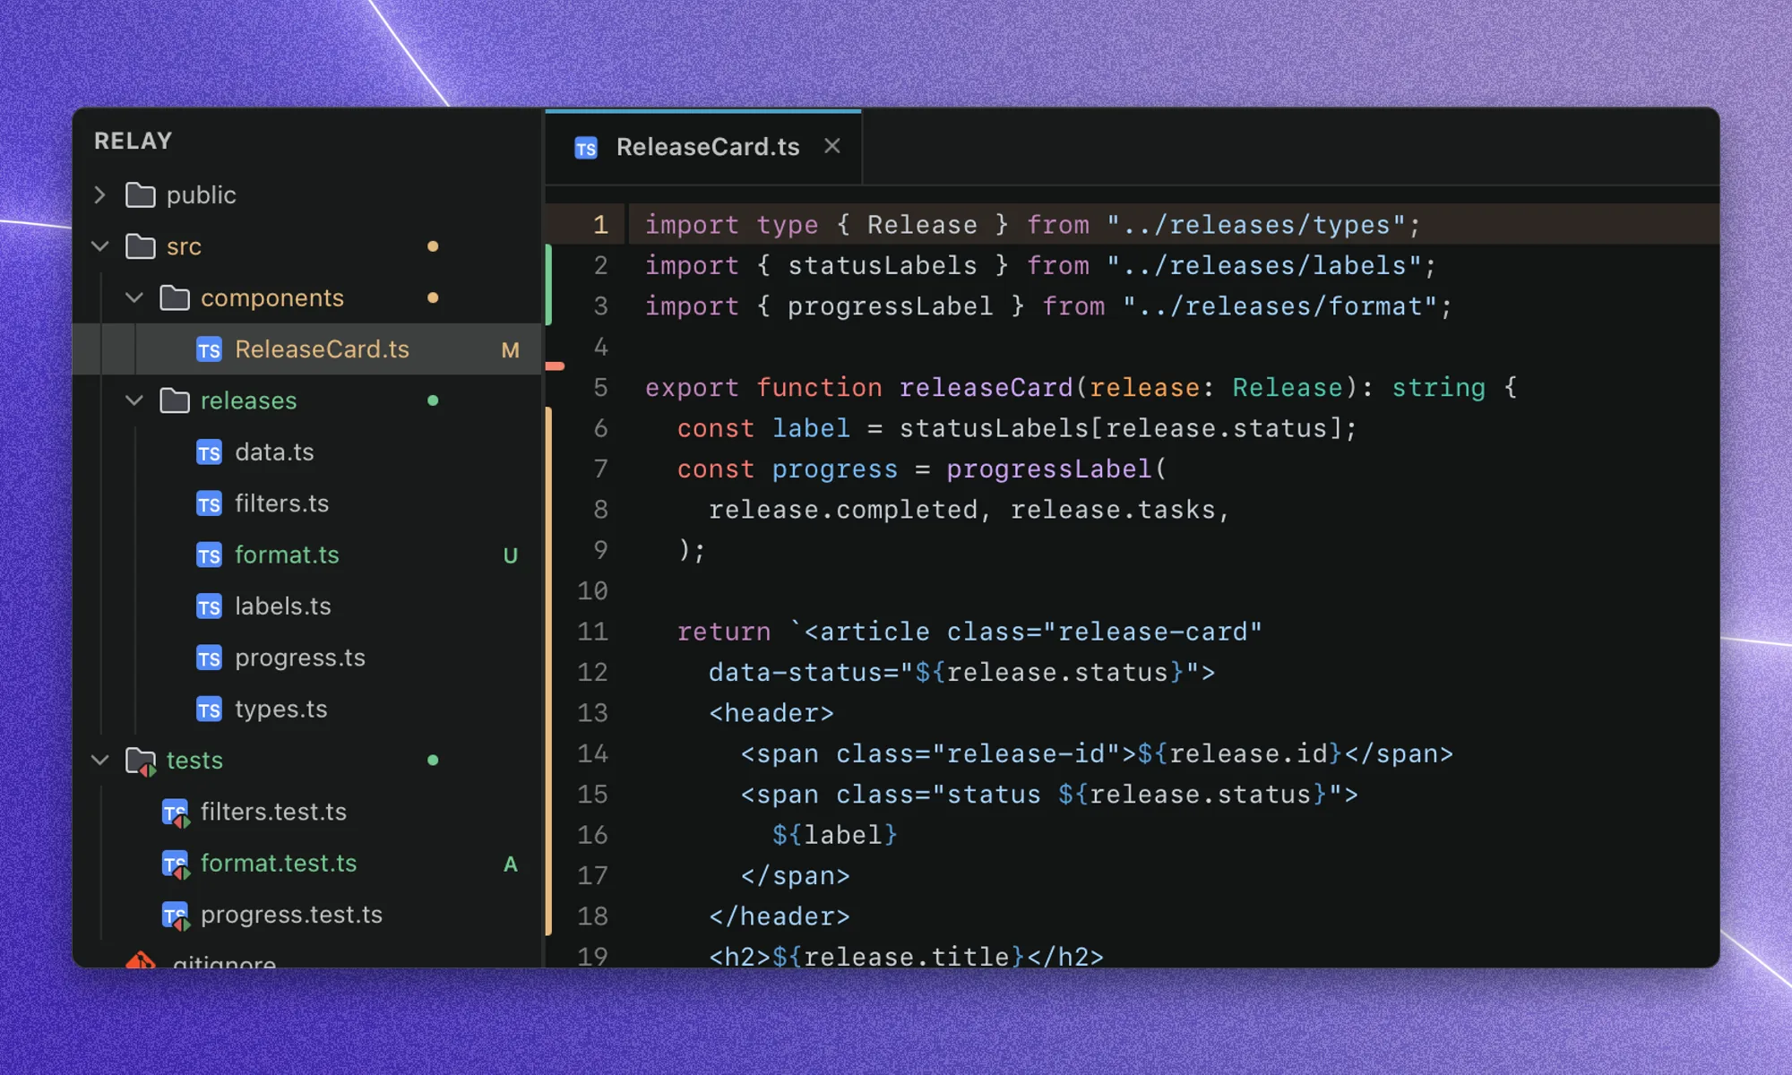This screenshot has width=1792, height=1075.
Task: Click the public folder icon
Action: (x=141, y=194)
